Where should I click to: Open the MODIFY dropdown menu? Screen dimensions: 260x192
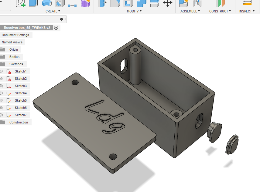(134, 11)
